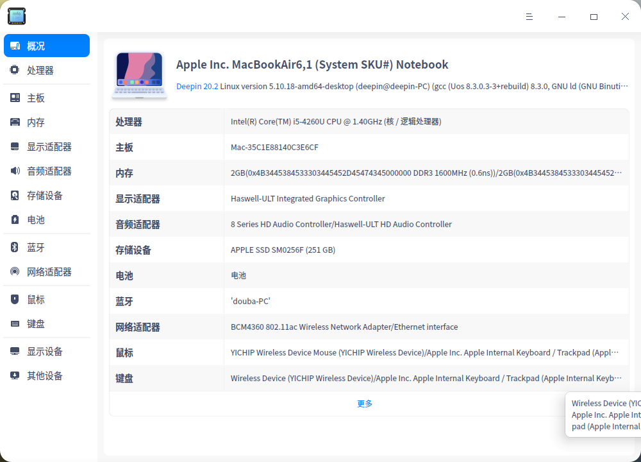Viewport: 641px width, 462px height.
Task: Open 显示设备 section in sidebar
Action: (x=47, y=351)
